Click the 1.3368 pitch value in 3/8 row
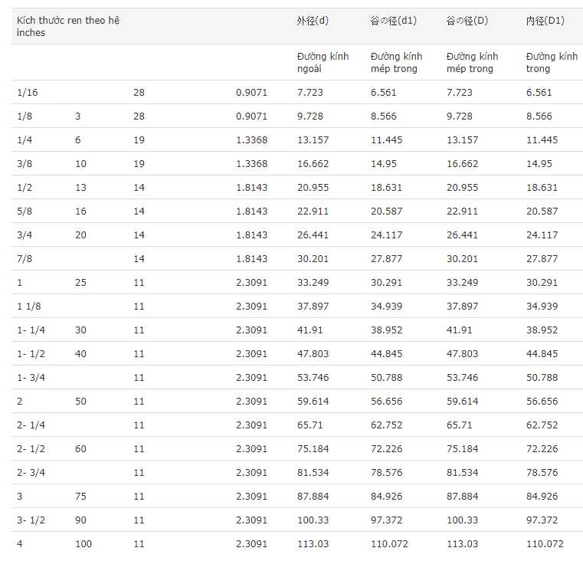 (252, 164)
